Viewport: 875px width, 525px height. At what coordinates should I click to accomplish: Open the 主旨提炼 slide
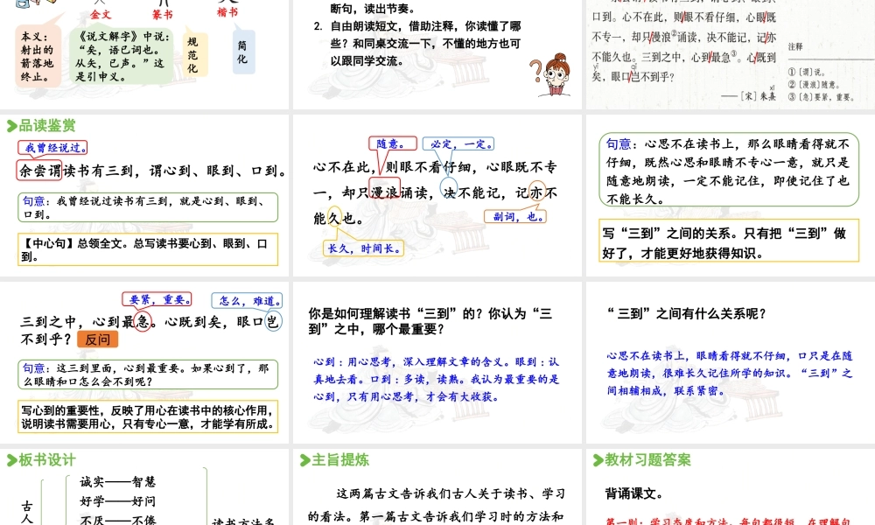point(437,487)
